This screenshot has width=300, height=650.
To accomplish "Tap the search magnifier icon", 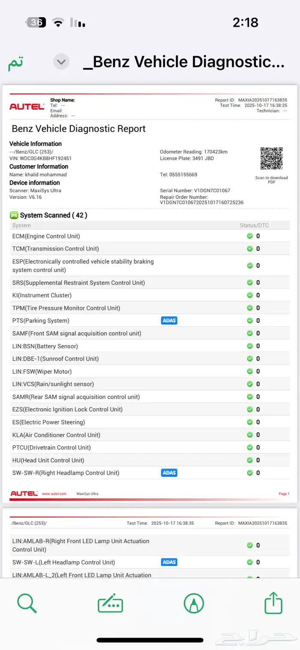I will (27, 603).
